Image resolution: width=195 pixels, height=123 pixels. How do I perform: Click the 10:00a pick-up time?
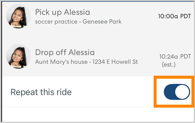[x=168, y=16]
